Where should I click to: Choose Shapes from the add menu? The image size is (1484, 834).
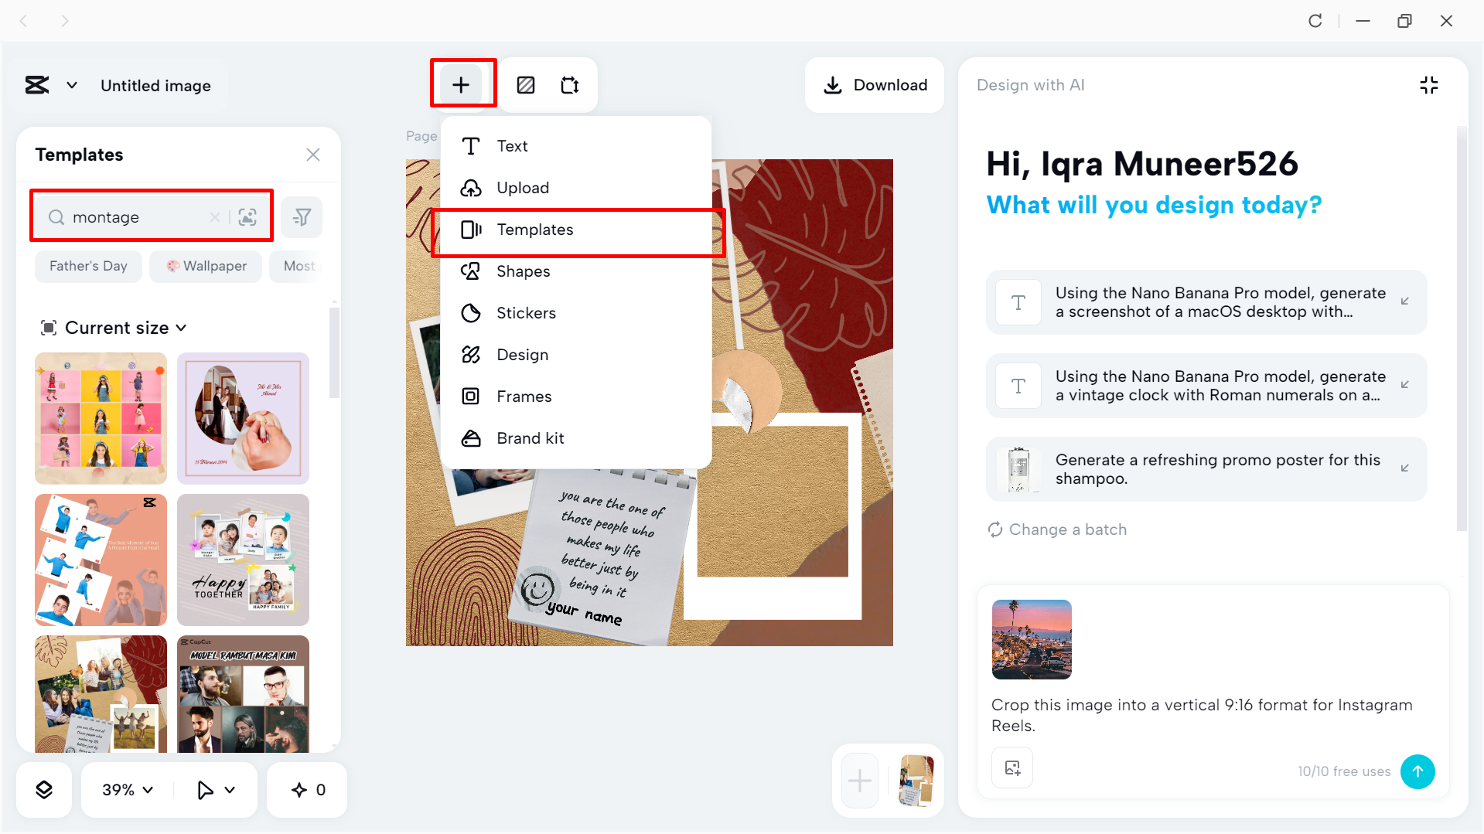pyautogui.click(x=576, y=271)
